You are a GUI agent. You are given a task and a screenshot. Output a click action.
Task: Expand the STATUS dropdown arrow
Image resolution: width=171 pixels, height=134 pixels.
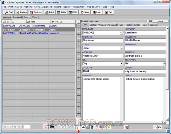[x=121, y=48]
